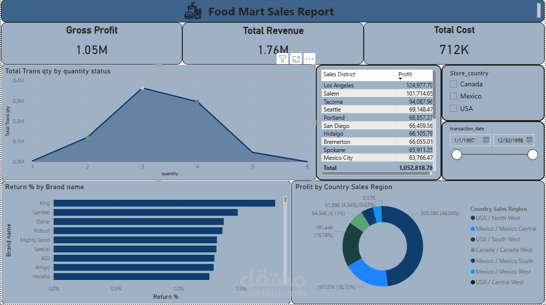Select the Total Revenue card
Image resolution: width=546 pixels, height=305 pixels.
pos(273,43)
